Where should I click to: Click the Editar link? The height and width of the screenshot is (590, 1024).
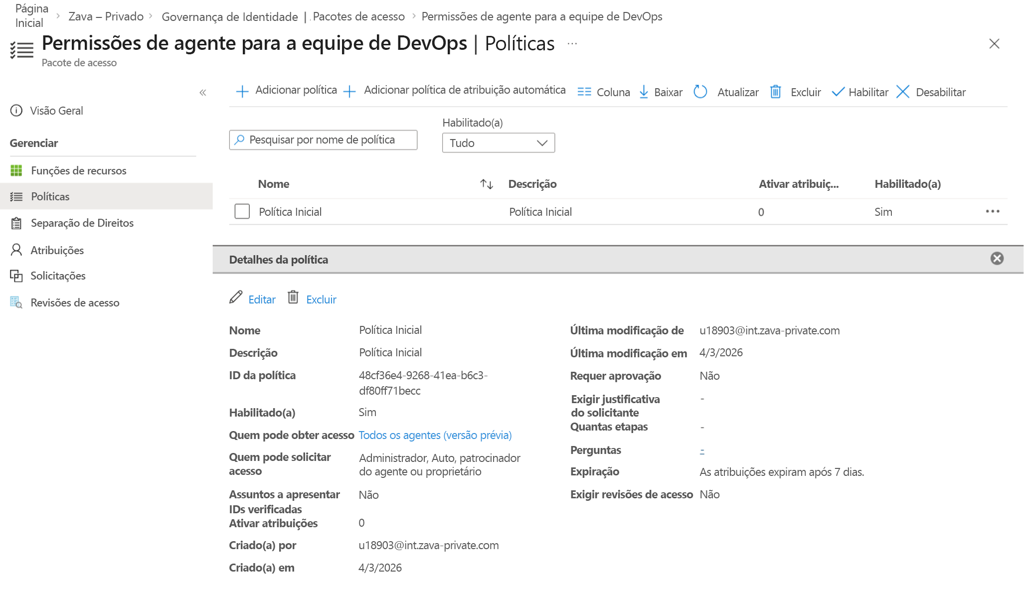click(262, 299)
